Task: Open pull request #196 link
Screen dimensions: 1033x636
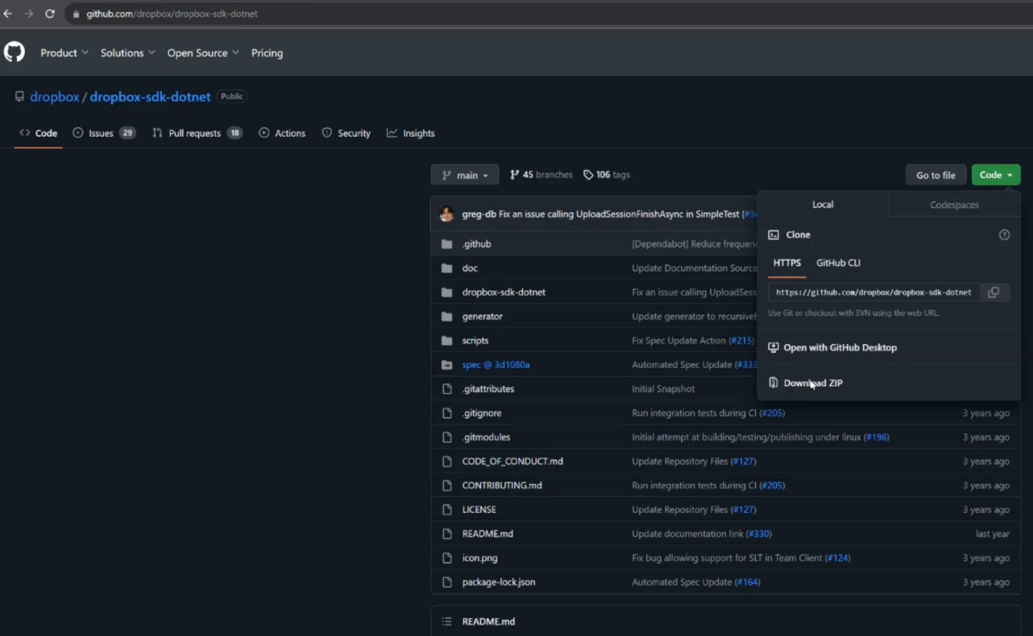Action: pos(877,437)
